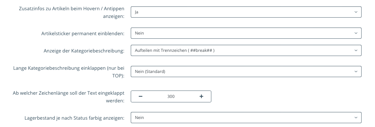Click chevron of Lagerbestand farbig anzeigen dropdown
Screen dimensions: 375x127
point(356,118)
